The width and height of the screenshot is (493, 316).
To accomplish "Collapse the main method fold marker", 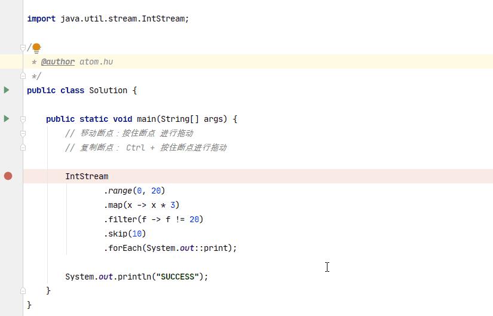I will point(23,119).
